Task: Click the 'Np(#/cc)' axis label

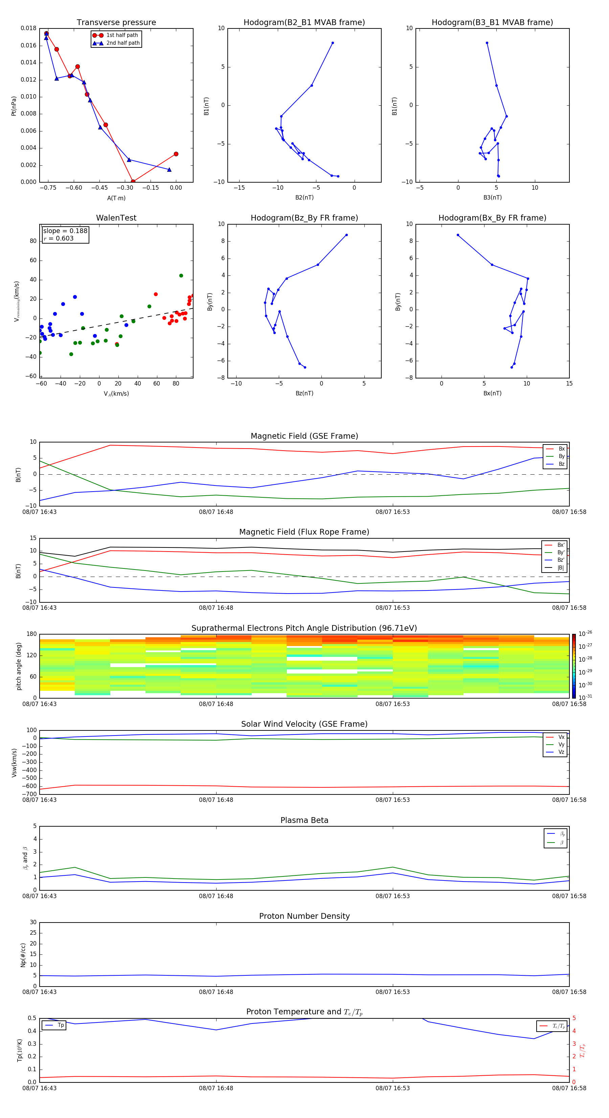Action: 23,954
